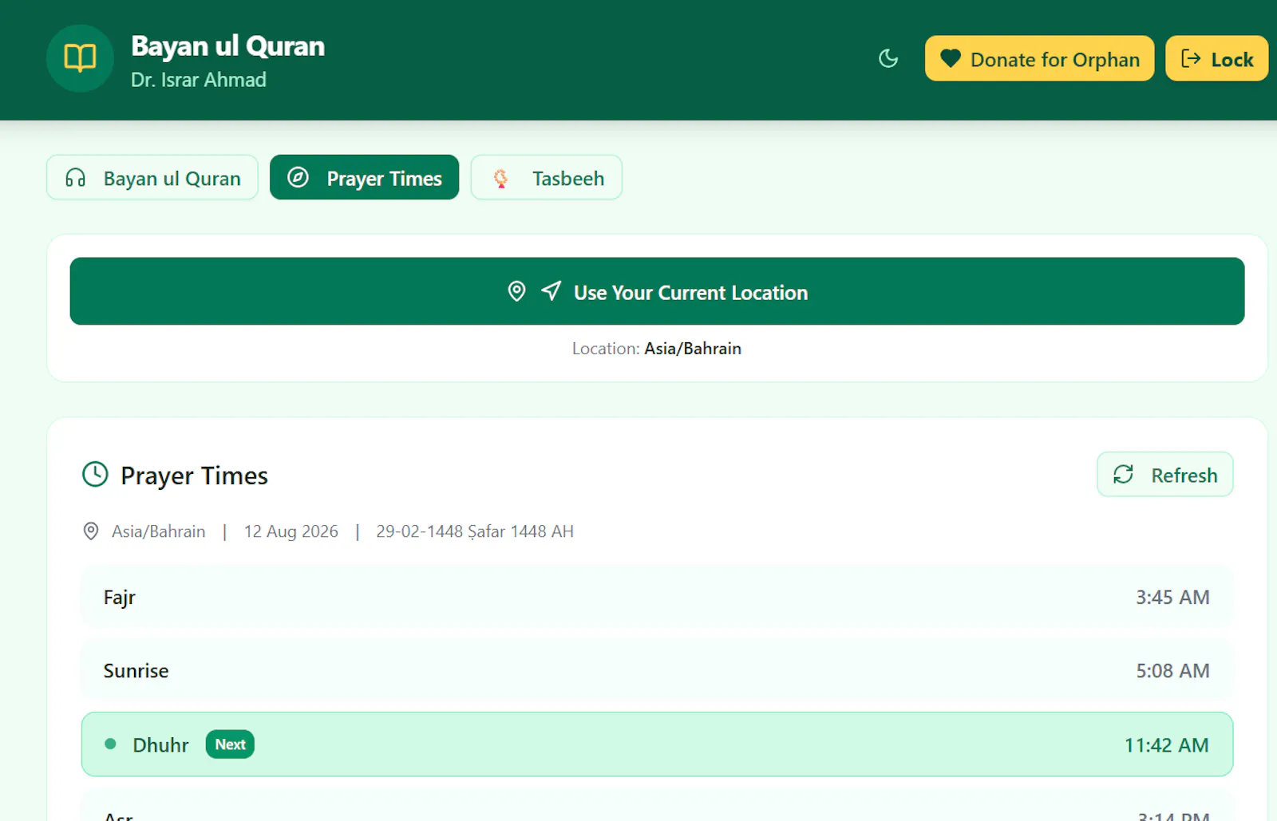Click the Hijri date 29-02-1448 Safar
This screenshot has height=821, width=1277.
point(474,531)
